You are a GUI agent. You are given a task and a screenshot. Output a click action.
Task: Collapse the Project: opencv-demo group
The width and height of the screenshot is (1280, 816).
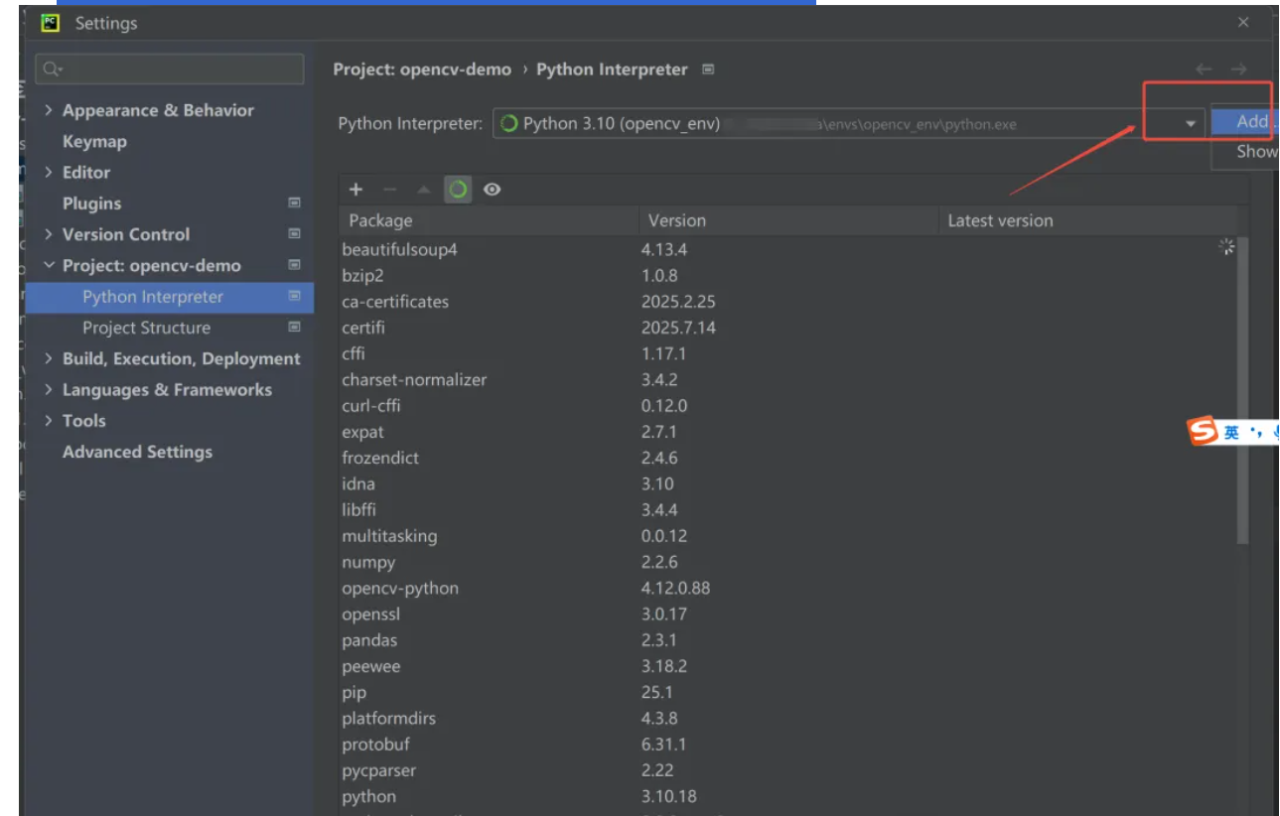49,265
